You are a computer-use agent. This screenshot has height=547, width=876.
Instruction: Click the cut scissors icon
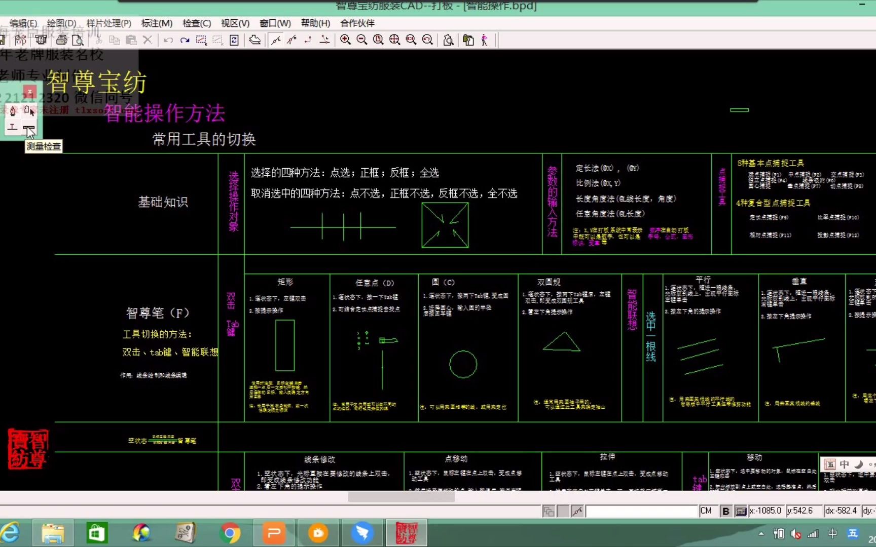[x=99, y=40]
